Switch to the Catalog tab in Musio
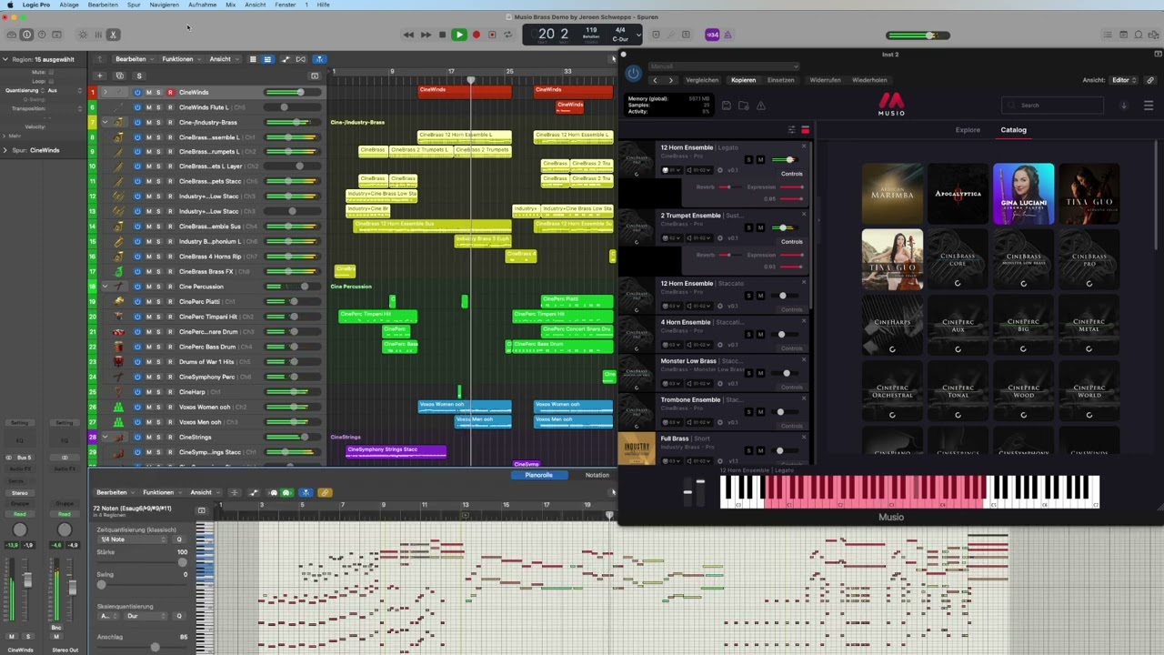1164x655 pixels. [1013, 130]
